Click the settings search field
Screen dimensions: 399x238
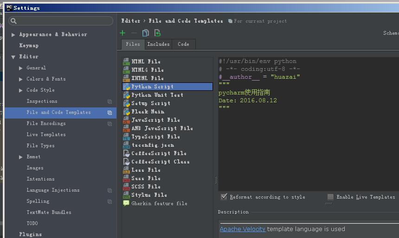click(x=61, y=21)
